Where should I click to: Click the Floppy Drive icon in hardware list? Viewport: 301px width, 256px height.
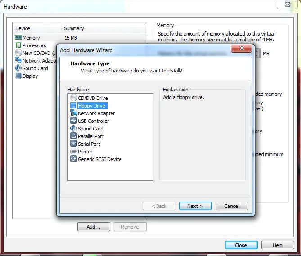coord(73,106)
